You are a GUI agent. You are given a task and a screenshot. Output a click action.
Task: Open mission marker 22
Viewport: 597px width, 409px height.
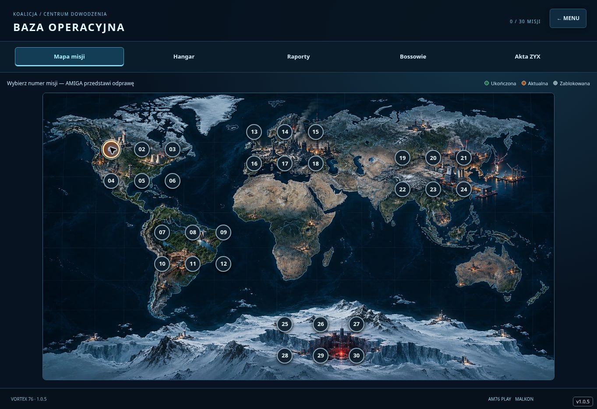402,190
